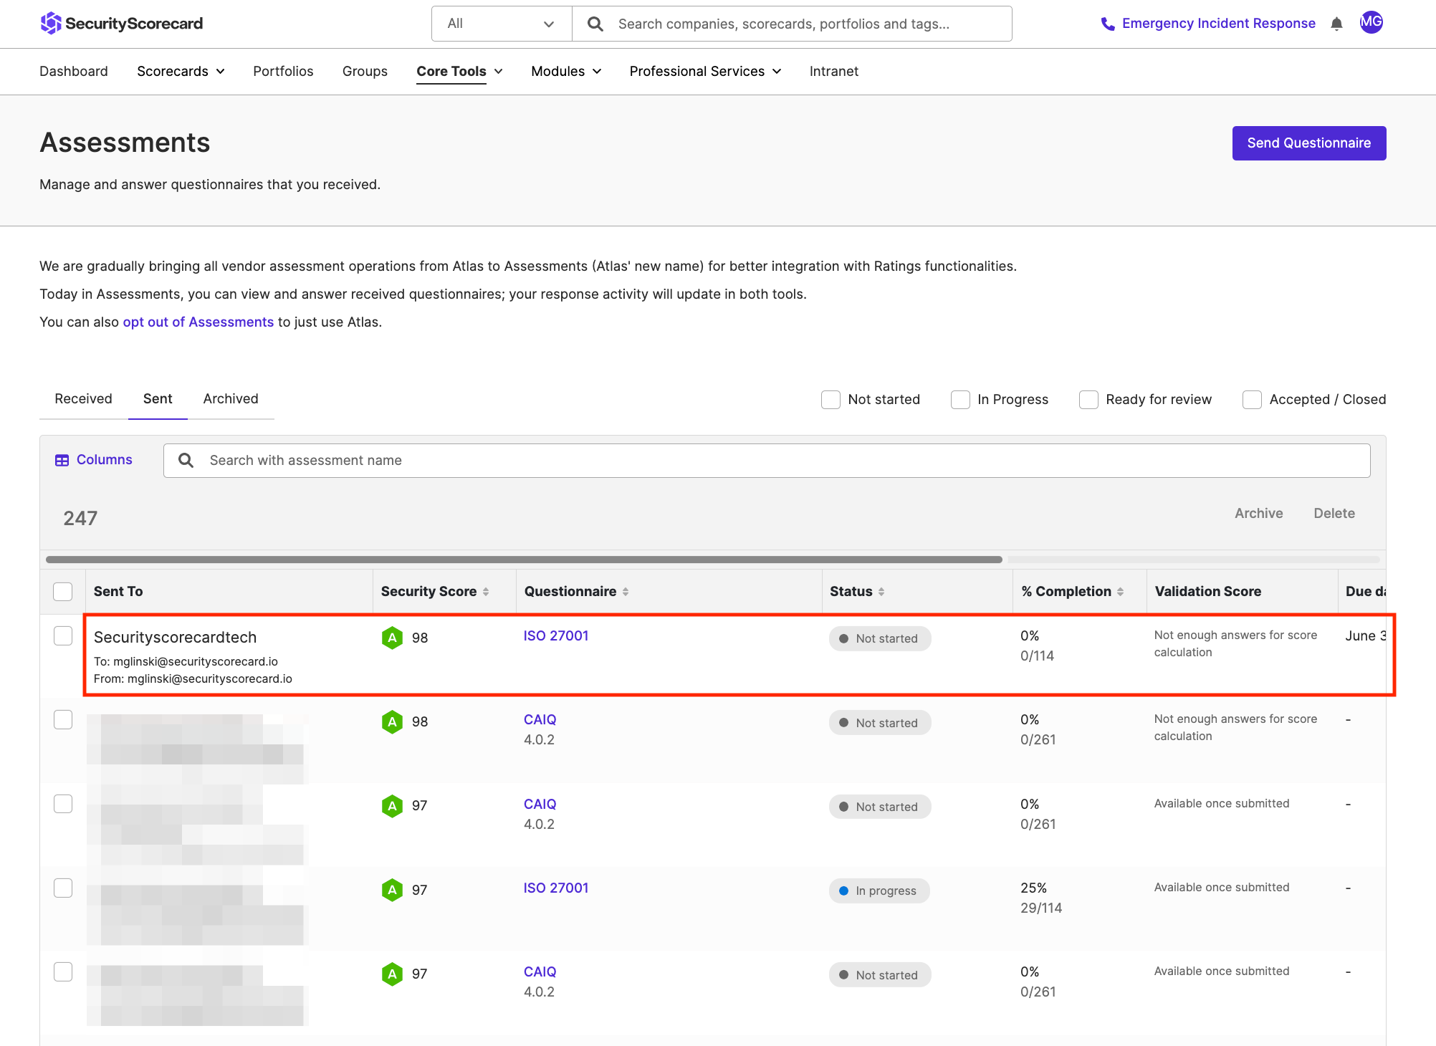Enable the Not started filter
1436x1046 pixels.
[x=831, y=399]
